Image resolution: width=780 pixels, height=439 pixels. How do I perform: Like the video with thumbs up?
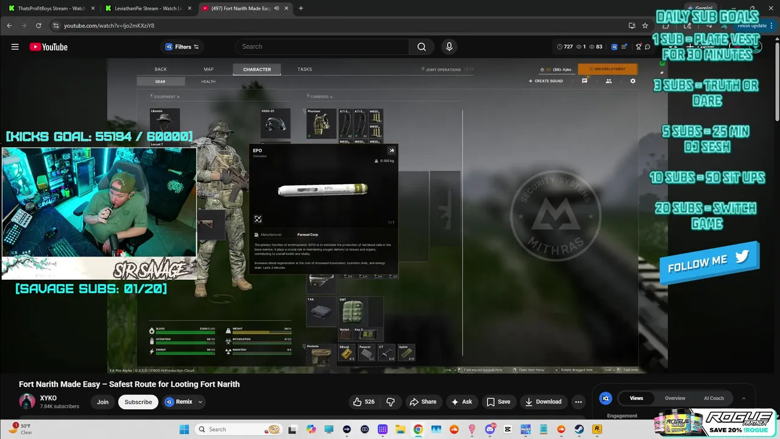tap(364, 402)
